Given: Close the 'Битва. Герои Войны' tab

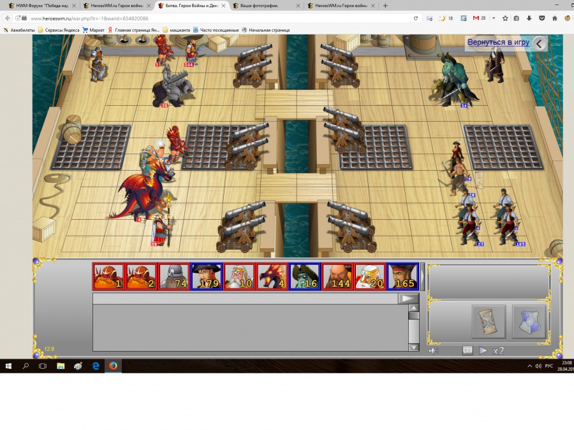Looking at the screenshot, I should click(x=223, y=6).
